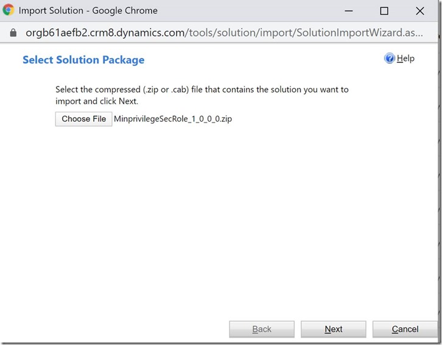
Task: Click the Import Solution window title text
Action: click(88, 10)
